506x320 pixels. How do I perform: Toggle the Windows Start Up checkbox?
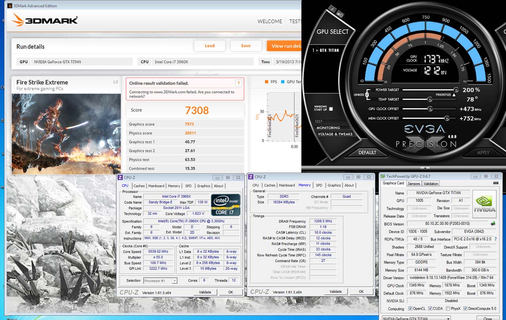[331, 109]
